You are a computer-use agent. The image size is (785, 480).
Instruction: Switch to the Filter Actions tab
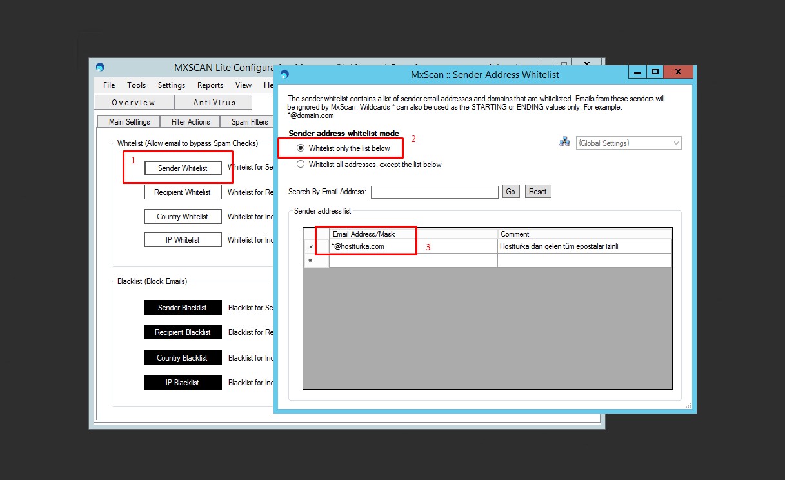(190, 121)
